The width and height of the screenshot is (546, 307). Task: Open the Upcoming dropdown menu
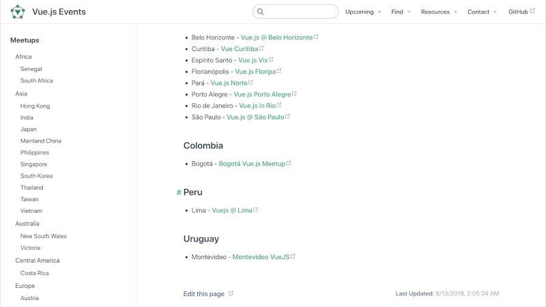pos(362,12)
